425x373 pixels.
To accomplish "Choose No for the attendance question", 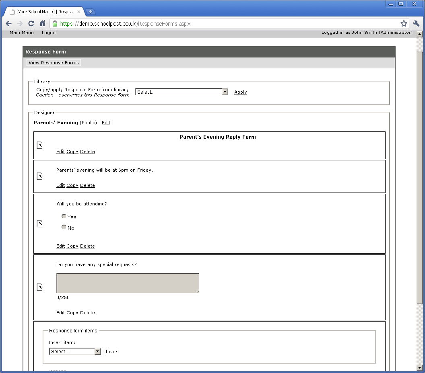I will pyautogui.click(x=64, y=227).
